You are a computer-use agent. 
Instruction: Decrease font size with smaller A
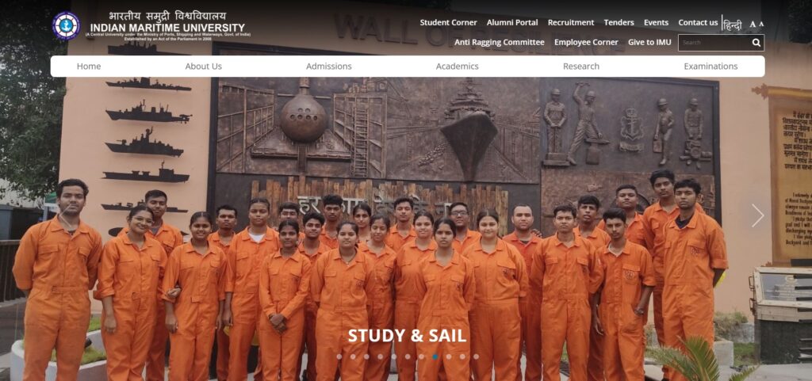coord(761,24)
